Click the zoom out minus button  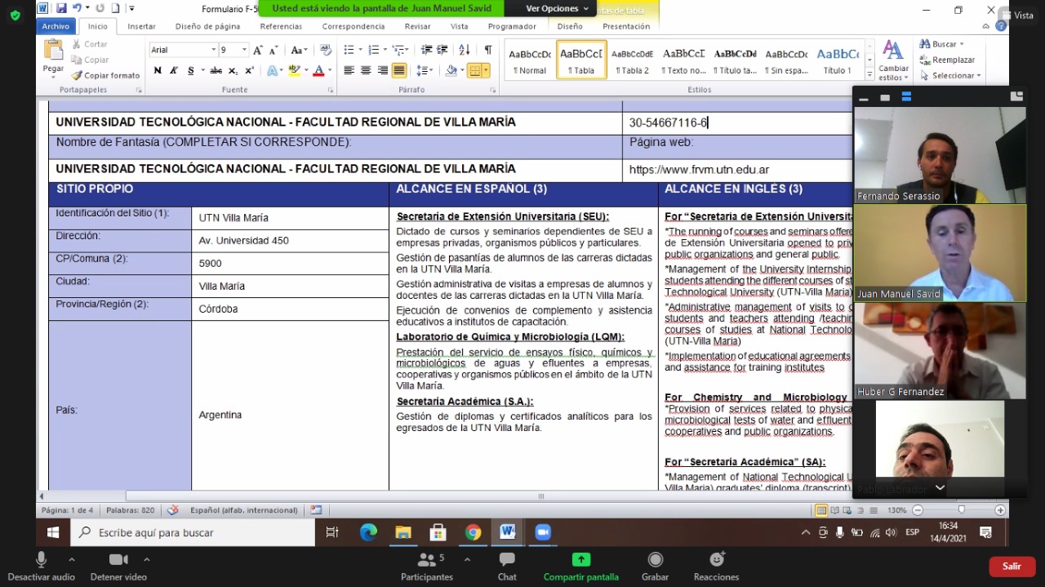pyautogui.click(x=918, y=509)
